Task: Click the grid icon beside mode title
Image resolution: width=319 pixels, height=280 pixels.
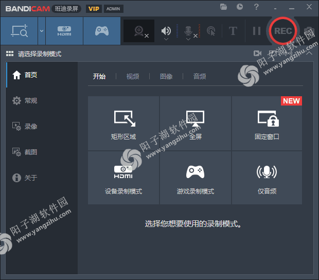Action: (x=10, y=54)
